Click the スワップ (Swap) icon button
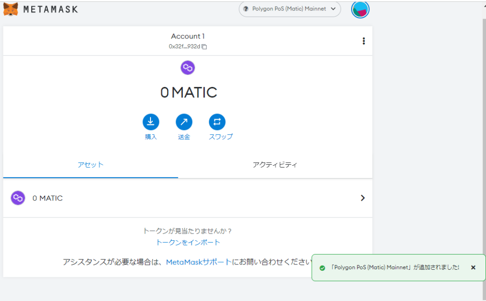Image resolution: width=486 pixels, height=301 pixels. point(217,122)
